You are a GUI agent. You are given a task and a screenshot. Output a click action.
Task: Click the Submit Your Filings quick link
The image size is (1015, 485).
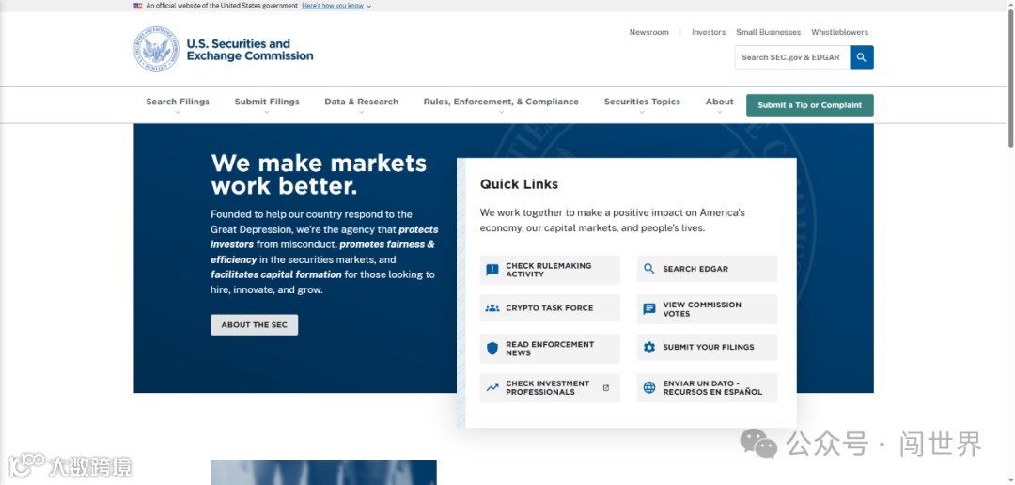(x=707, y=347)
